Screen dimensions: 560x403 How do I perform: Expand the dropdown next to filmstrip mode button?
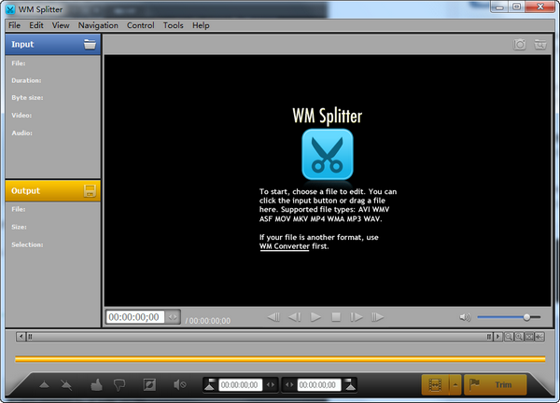pyautogui.click(x=455, y=384)
